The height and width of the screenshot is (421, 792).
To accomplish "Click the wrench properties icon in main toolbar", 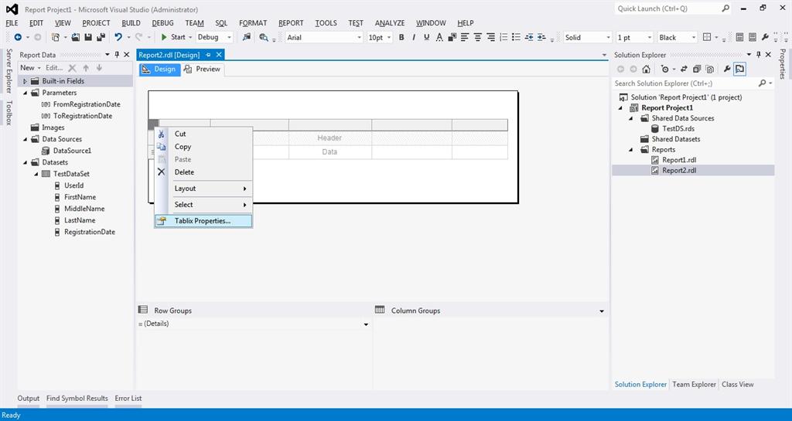I will [765, 37].
